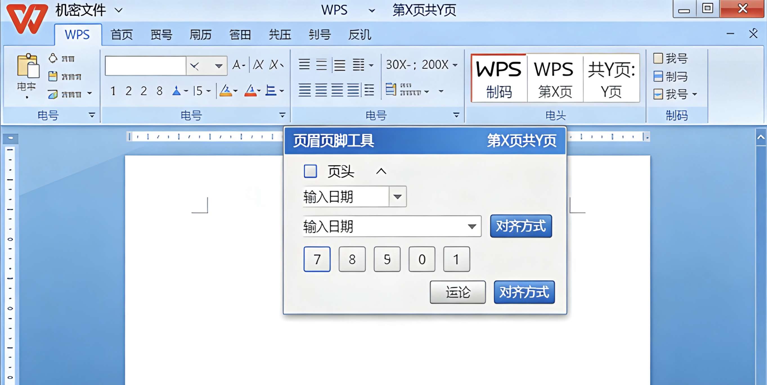Select the number 0 option in the dialog

(x=422, y=259)
